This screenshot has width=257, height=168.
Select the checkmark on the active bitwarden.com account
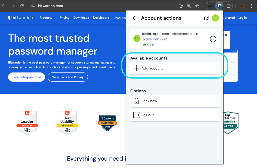[x=213, y=39]
